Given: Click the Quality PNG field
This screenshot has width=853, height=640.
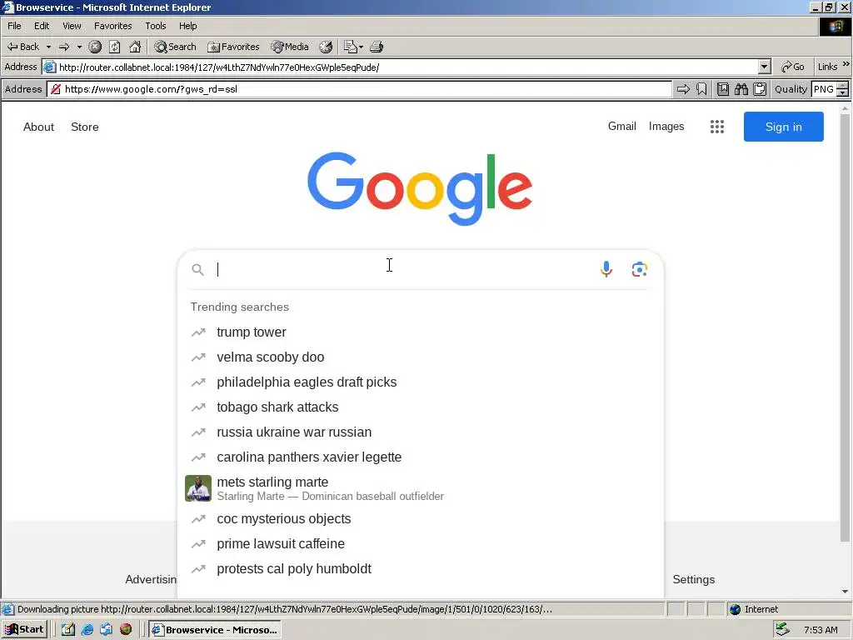Looking at the screenshot, I should click(824, 89).
